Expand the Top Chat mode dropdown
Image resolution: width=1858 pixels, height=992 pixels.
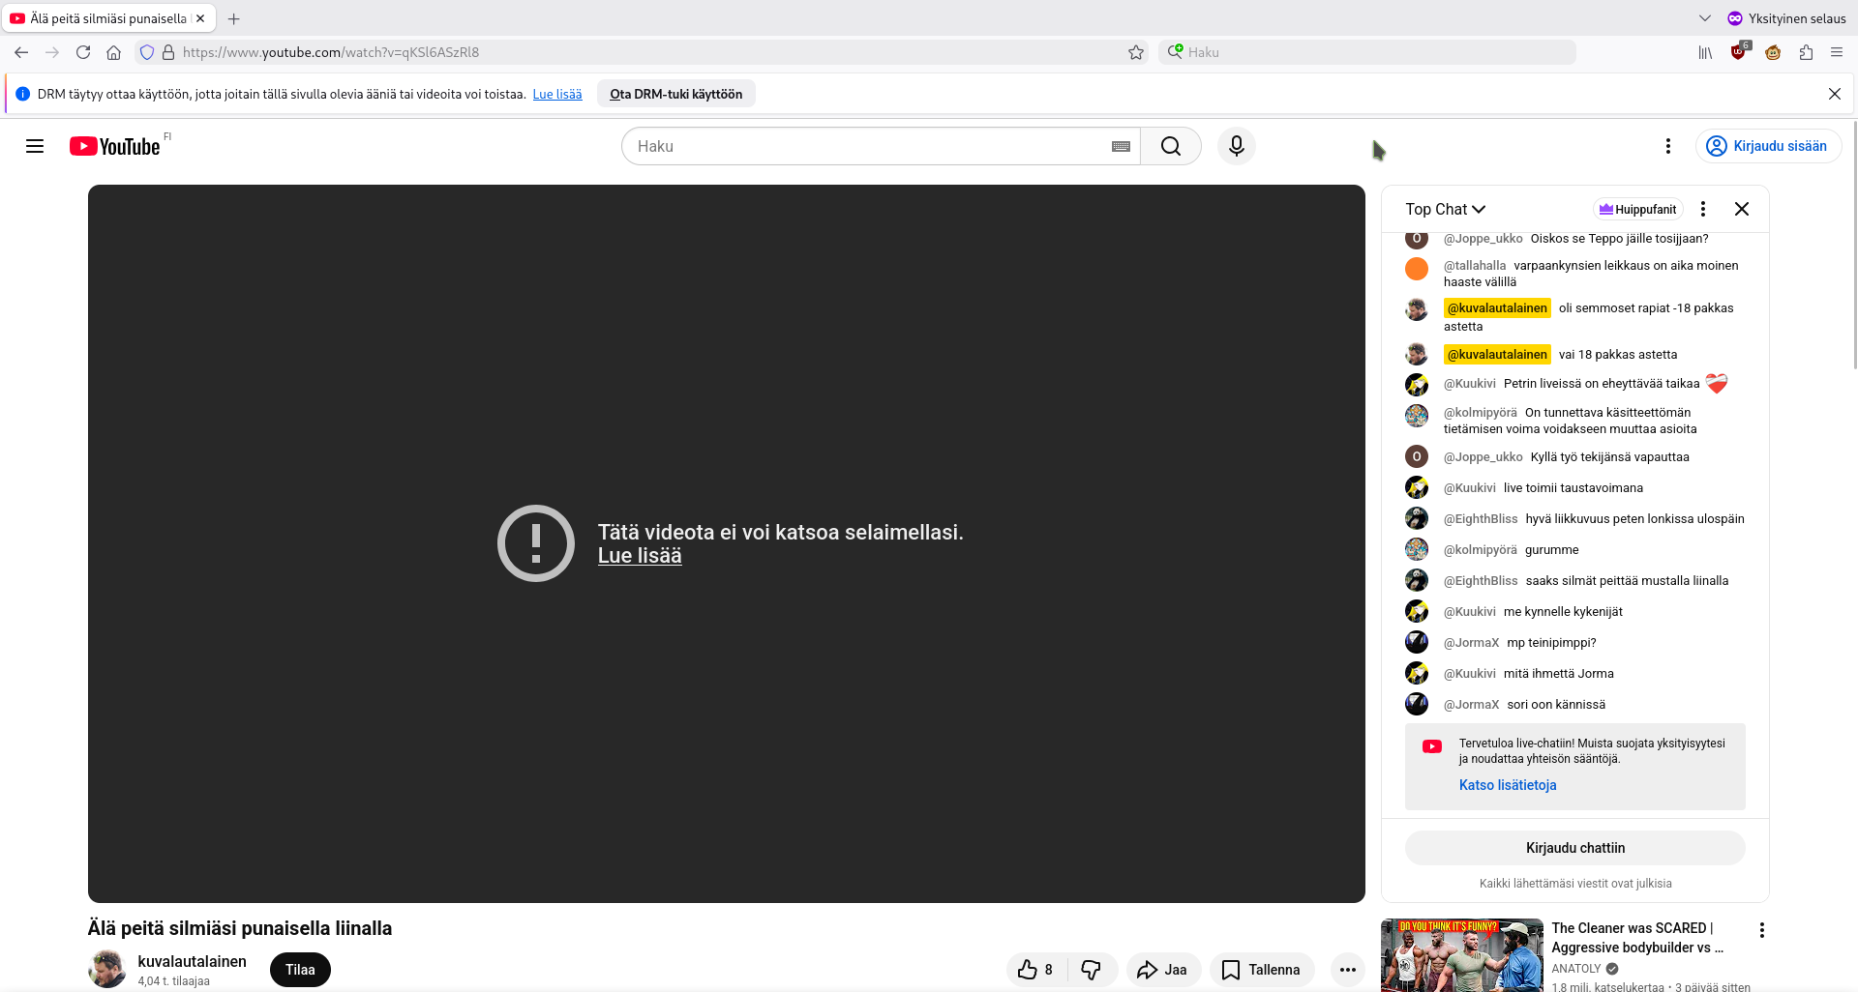[x=1445, y=209]
